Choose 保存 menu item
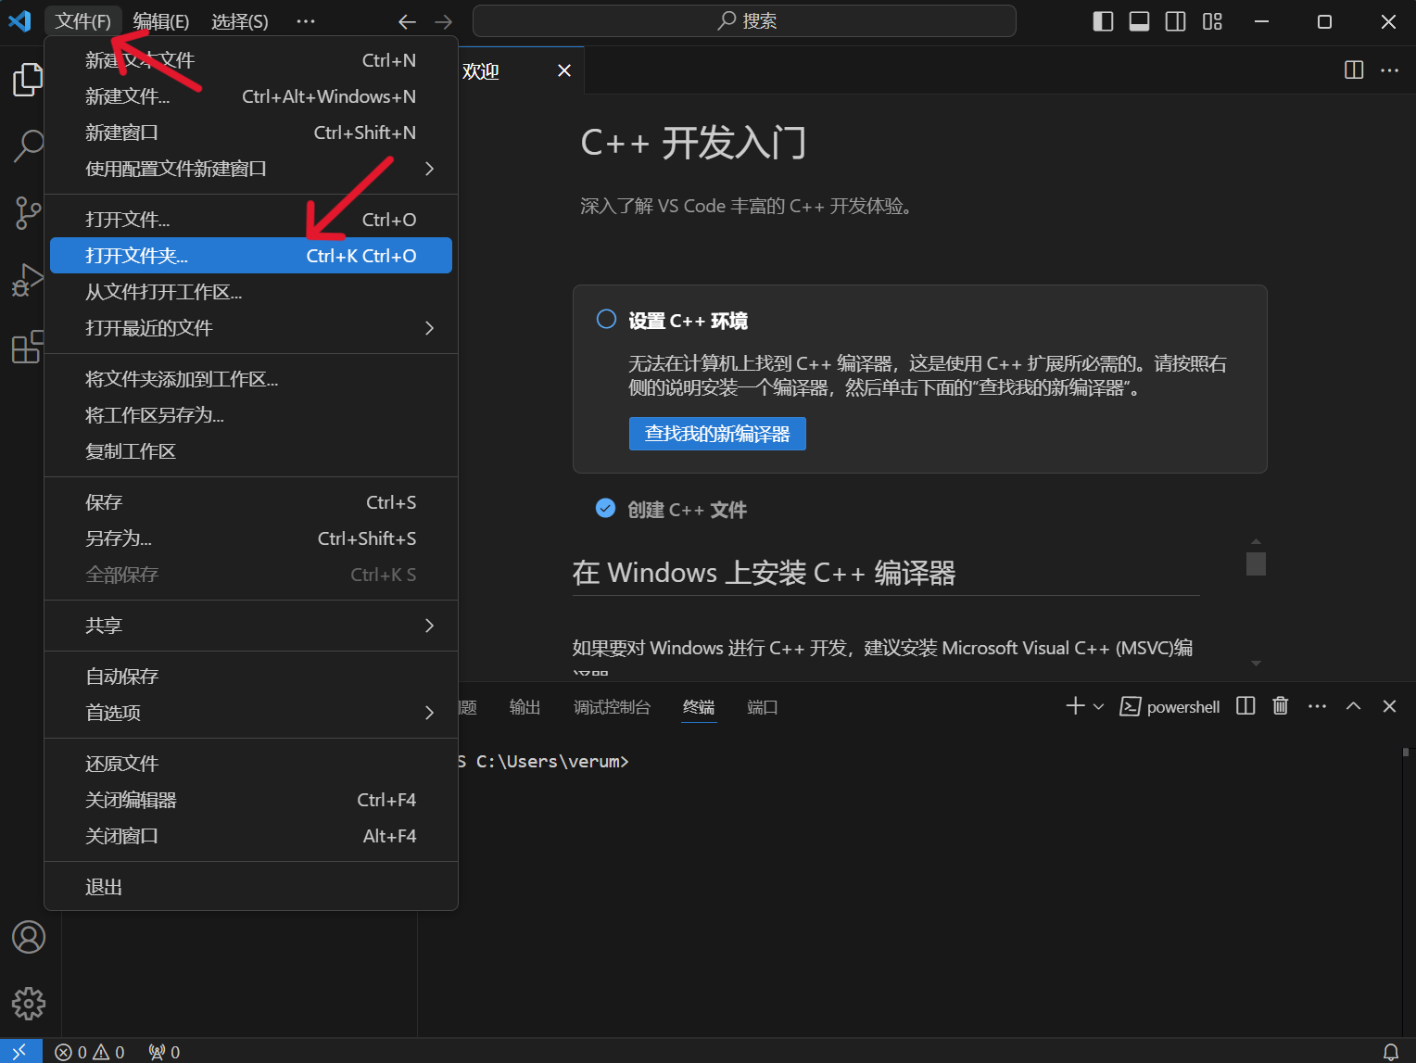Viewport: 1416px width, 1063px height. [x=251, y=502]
